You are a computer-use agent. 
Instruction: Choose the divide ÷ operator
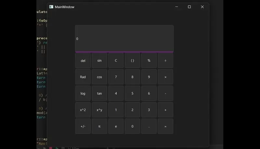point(165,61)
